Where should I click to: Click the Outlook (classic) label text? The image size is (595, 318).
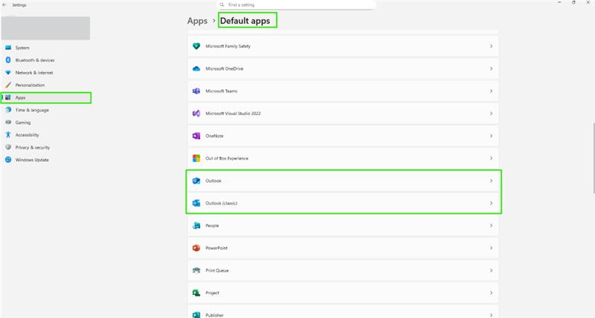(x=221, y=203)
